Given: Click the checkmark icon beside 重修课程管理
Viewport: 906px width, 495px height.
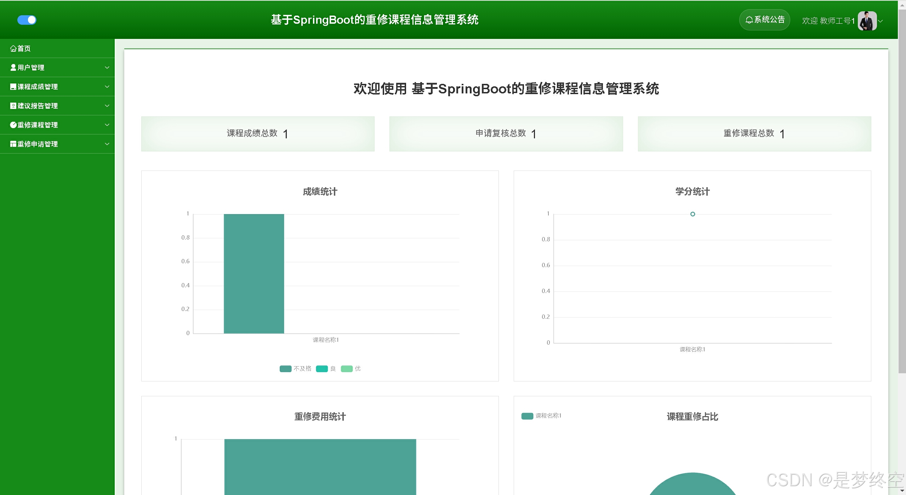Looking at the screenshot, I should click(13, 125).
